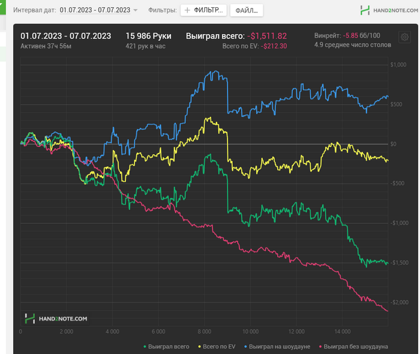The width and height of the screenshot is (420, 354).
Task: Click the EV total value -$212.30
Action: tap(274, 46)
